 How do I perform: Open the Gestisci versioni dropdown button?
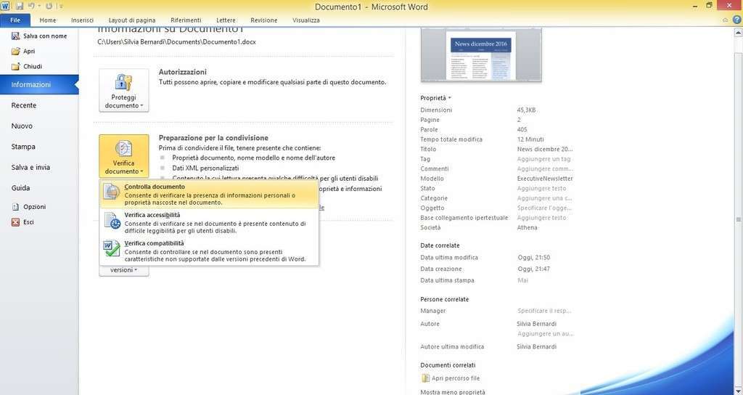coord(123,270)
